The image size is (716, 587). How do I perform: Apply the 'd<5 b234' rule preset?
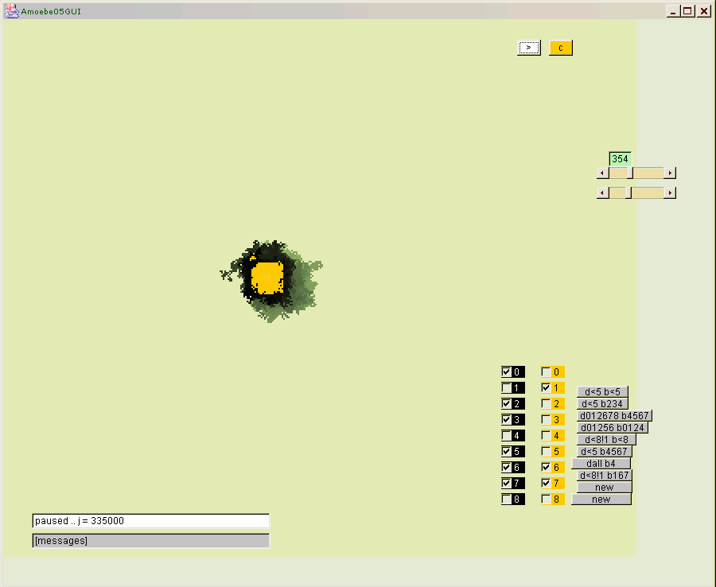602,403
